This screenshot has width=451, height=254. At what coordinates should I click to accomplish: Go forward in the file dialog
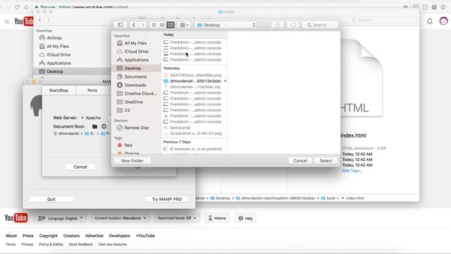click(x=142, y=25)
